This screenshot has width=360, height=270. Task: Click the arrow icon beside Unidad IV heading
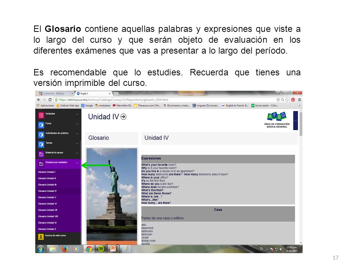coord(123,117)
